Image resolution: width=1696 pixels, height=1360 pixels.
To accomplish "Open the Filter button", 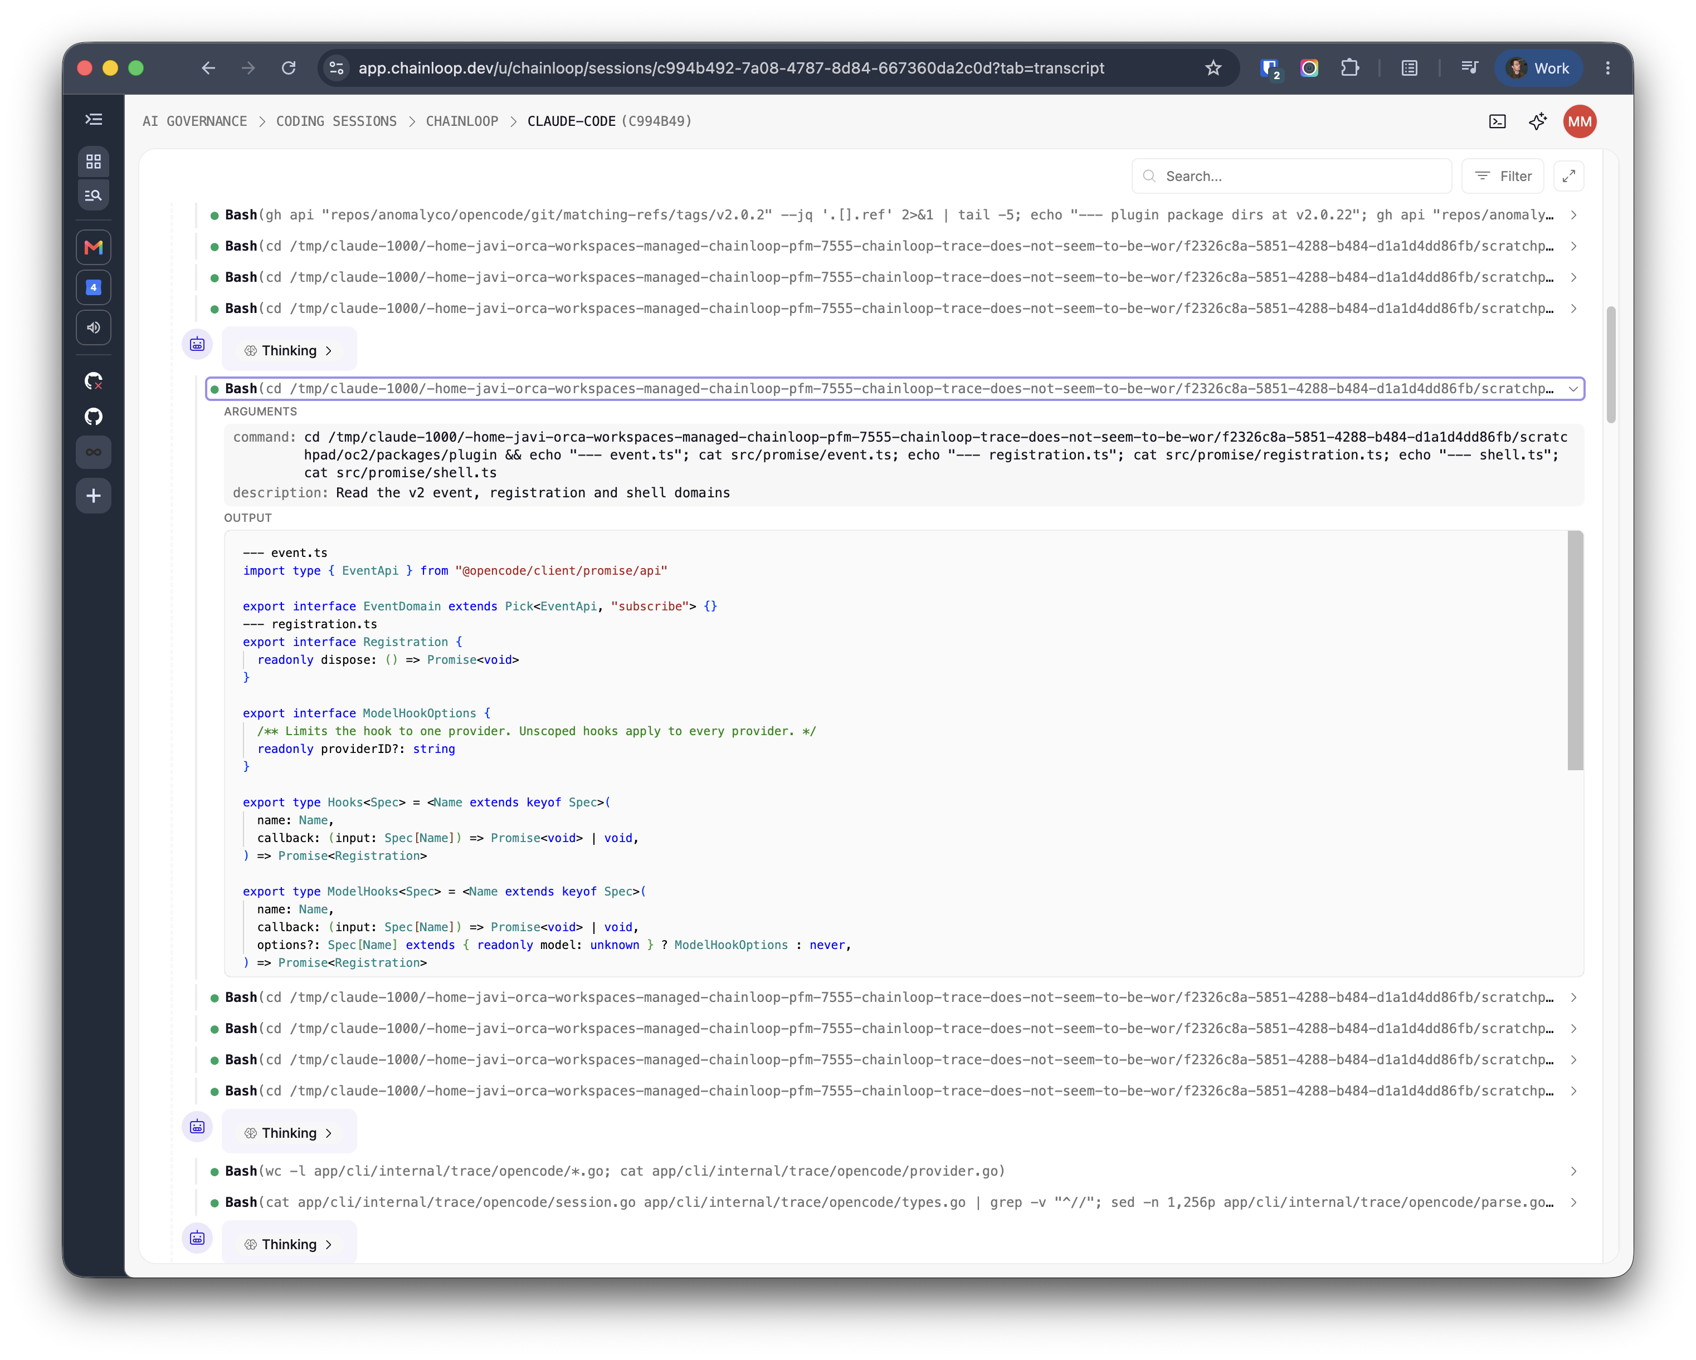I will (x=1503, y=176).
